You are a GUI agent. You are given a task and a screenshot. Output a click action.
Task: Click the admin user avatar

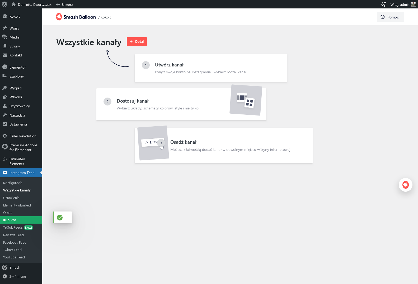click(413, 4)
